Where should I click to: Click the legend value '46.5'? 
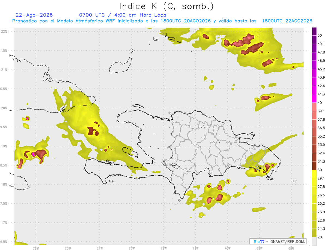coord(321,61)
